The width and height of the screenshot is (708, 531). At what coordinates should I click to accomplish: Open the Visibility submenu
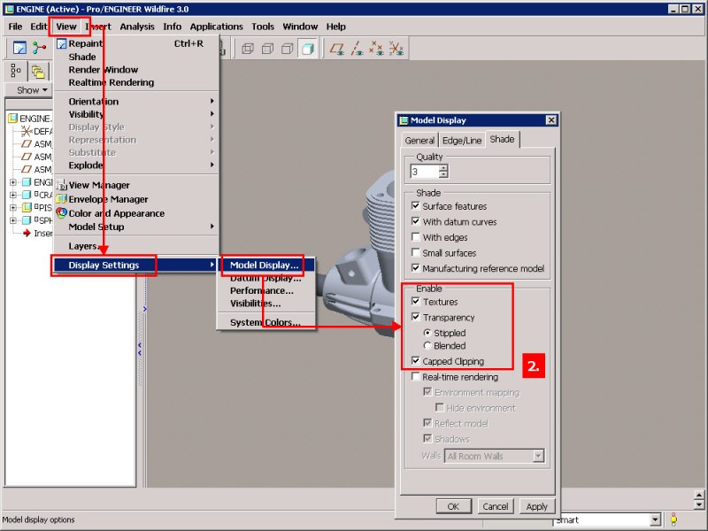(x=136, y=114)
